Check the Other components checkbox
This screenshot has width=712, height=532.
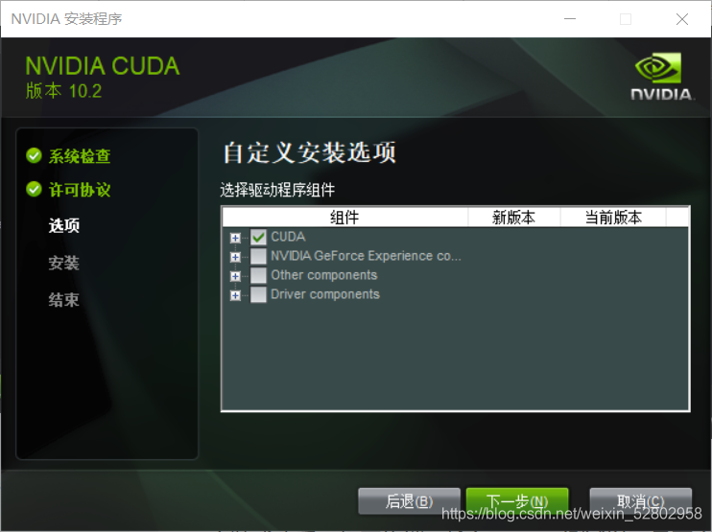258,275
